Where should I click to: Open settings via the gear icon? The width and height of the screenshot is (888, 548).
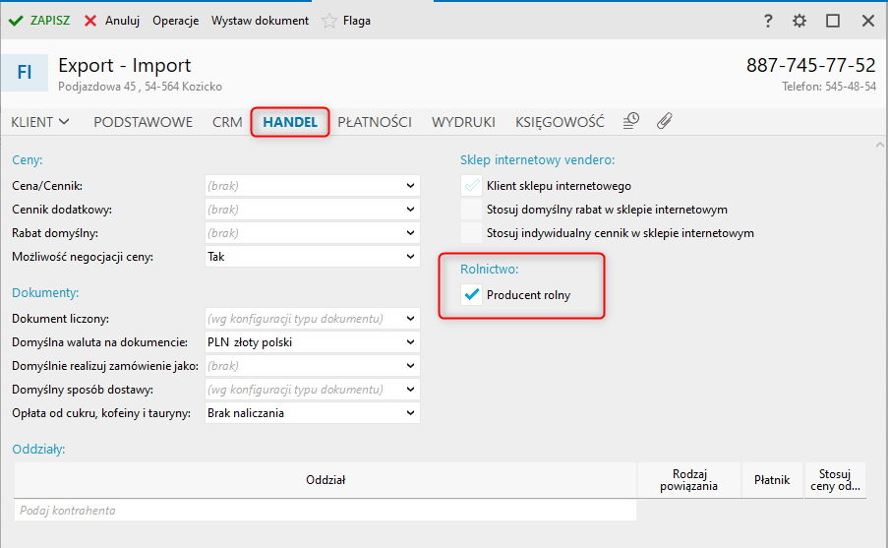[799, 21]
